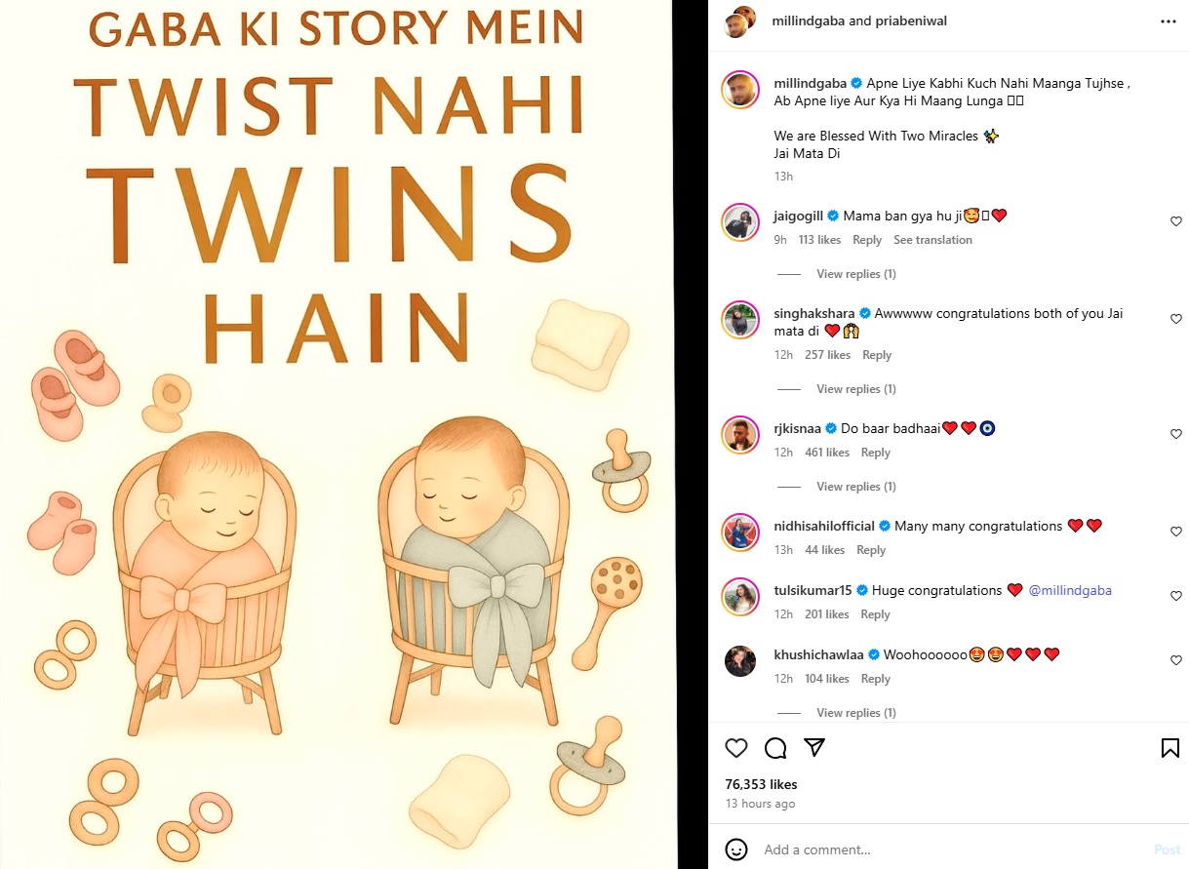The width and height of the screenshot is (1189, 869).
Task: Open the comment bubble icon
Action: 775,748
